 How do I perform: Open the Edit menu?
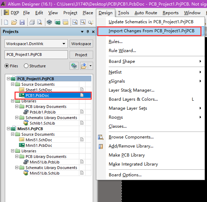click(39, 13)
